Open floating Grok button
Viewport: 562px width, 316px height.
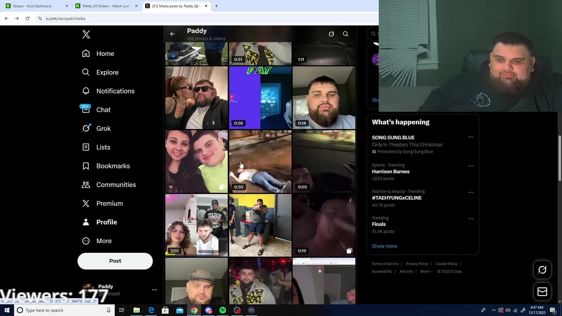point(542,270)
